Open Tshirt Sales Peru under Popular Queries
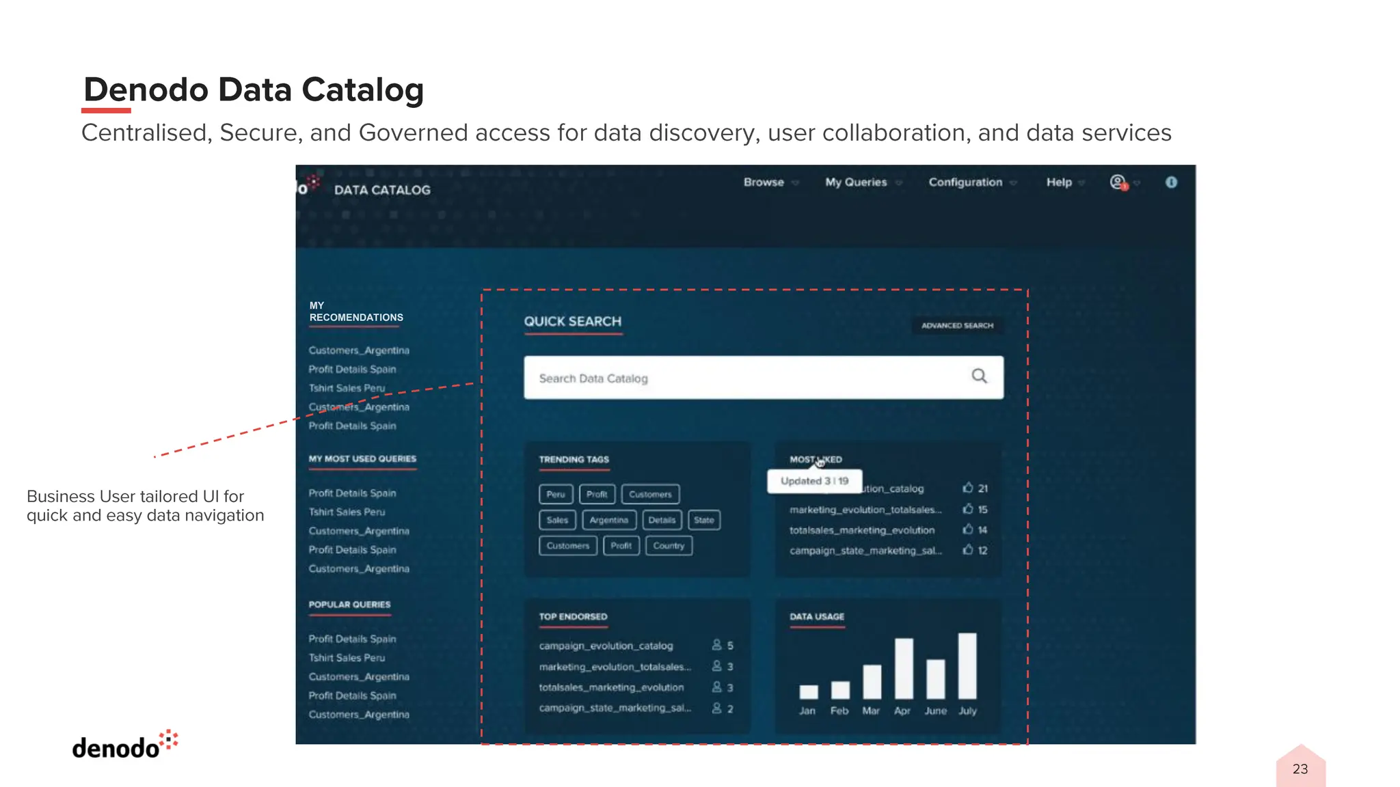 pyautogui.click(x=347, y=658)
